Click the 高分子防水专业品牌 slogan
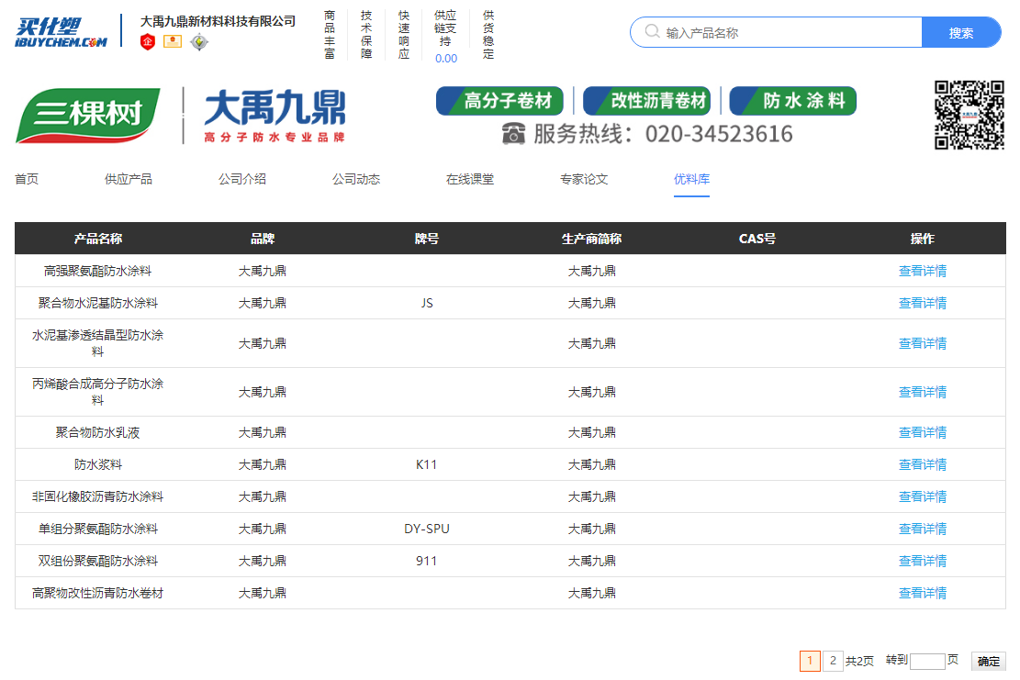This screenshot has height=680, width=1020. pos(275,137)
